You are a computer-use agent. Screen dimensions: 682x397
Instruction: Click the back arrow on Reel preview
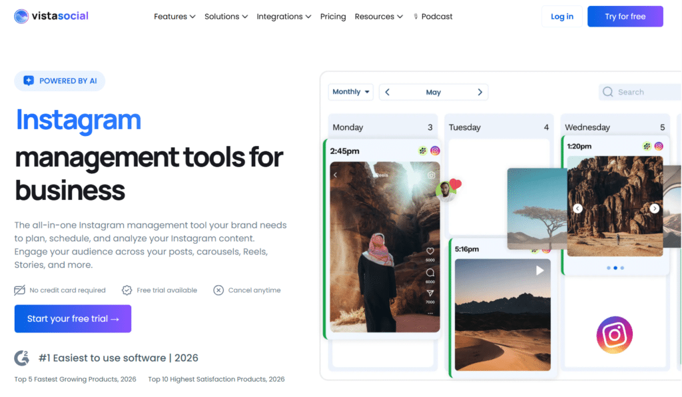click(336, 175)
